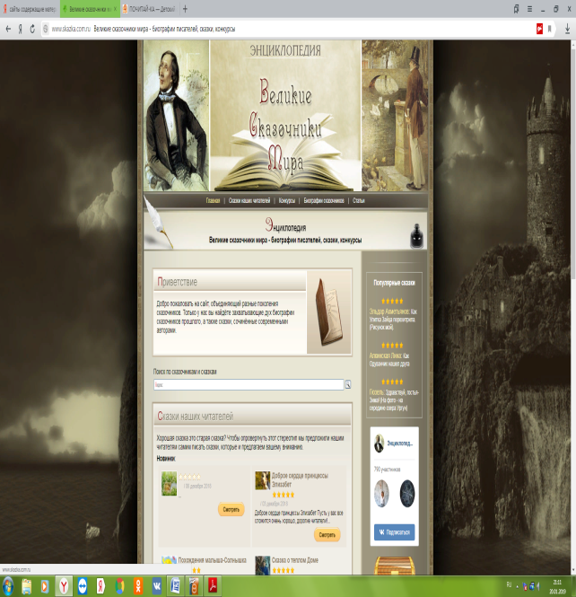The width and height of the screenshot is (576, 597).
Task: Click the first VK member avatar
Action: coord(381,494)
